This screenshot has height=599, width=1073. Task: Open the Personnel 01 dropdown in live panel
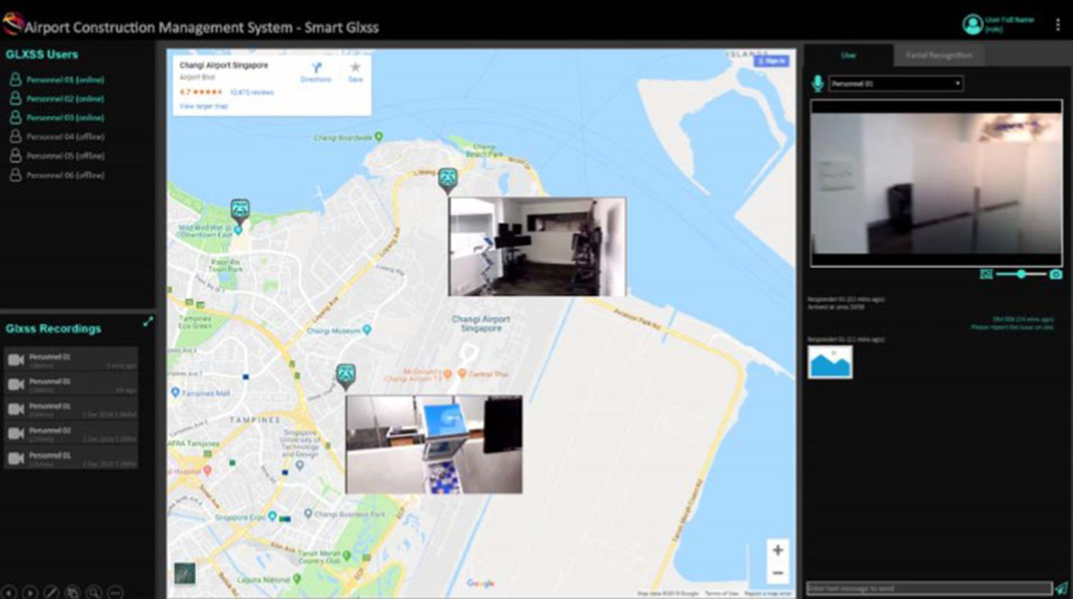click(896, 84)
